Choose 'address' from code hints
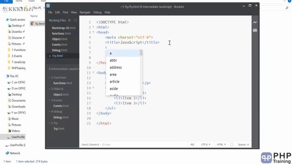The width and height of the screenshot is (292, 164). click(x=123, y=67)
